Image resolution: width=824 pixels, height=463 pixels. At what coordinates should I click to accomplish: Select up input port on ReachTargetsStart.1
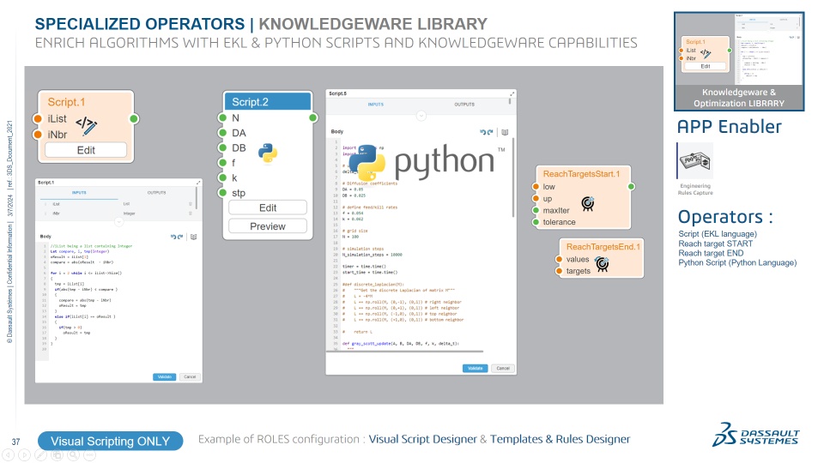pyautogui.click(x=536, y=198)
